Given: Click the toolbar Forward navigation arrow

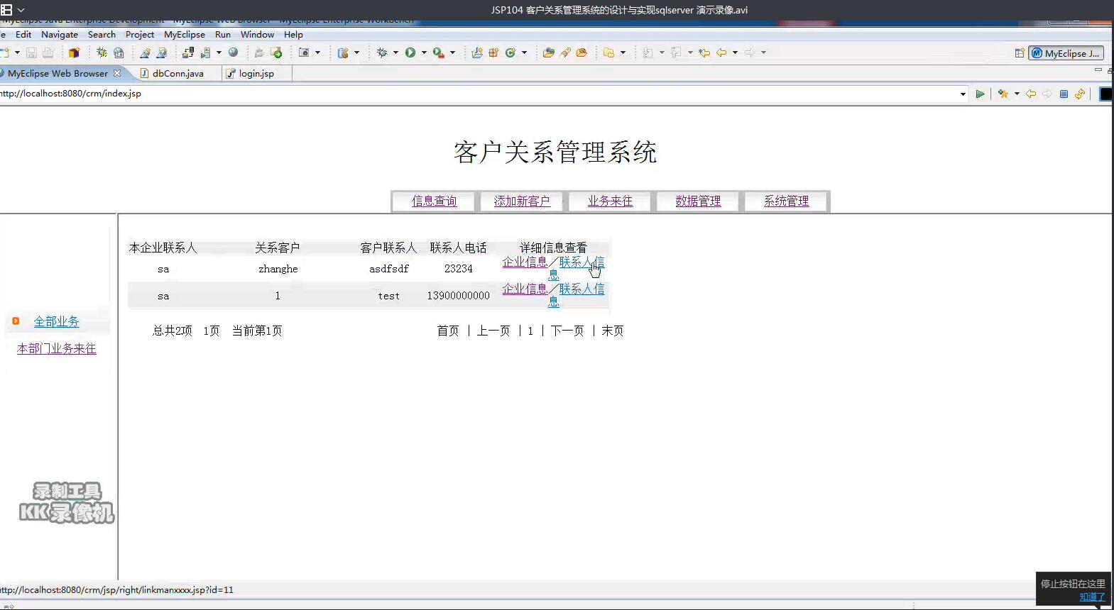Looking at the screenshot, I should (750, 52).
